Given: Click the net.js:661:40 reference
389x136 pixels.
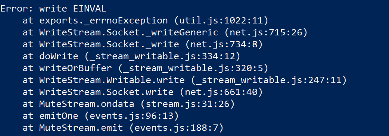Looking at the screenshot, I should [x=221, y=92].
